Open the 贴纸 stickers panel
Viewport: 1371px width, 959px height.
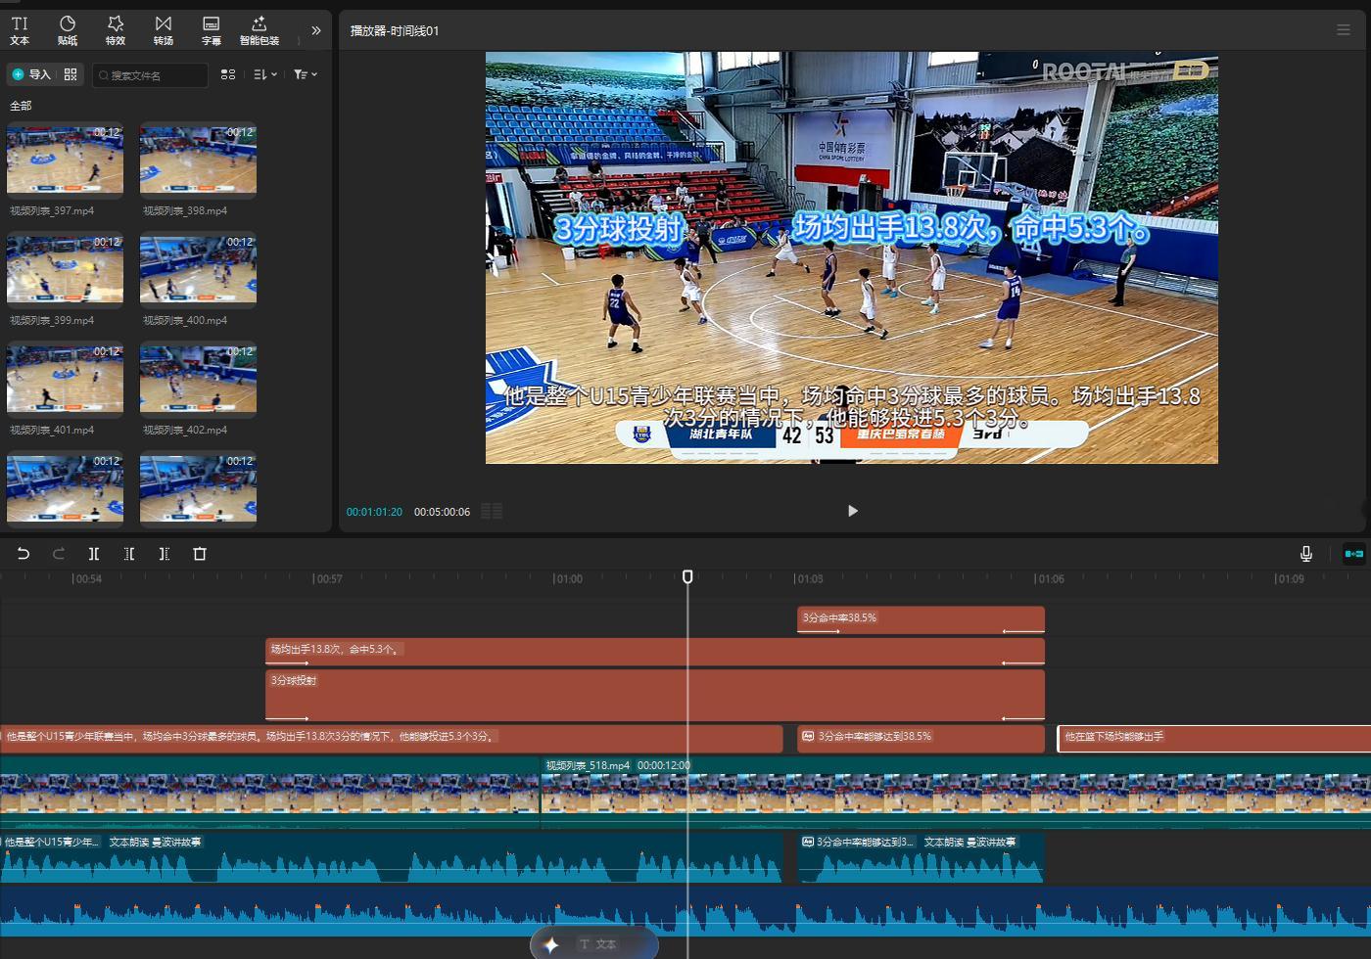tap(68, 30)
